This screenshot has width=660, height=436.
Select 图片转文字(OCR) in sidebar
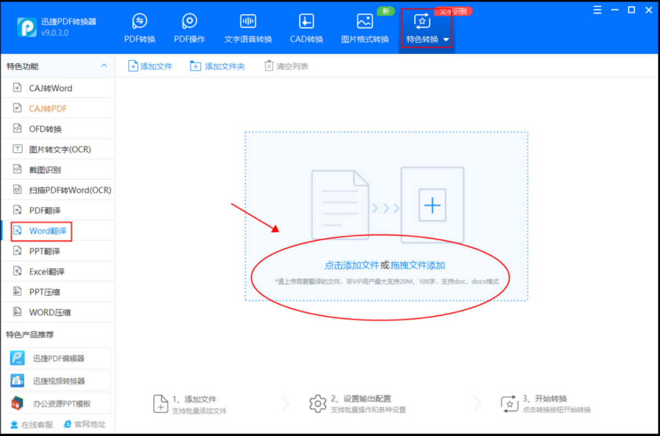pyautogui.click(x=58, y=149)
